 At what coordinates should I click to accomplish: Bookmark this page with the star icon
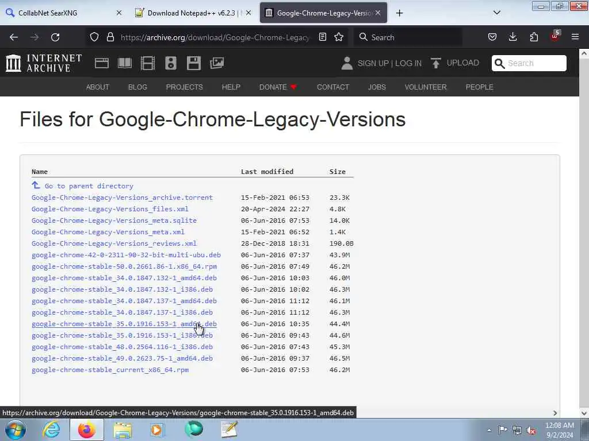click(339, 37)
